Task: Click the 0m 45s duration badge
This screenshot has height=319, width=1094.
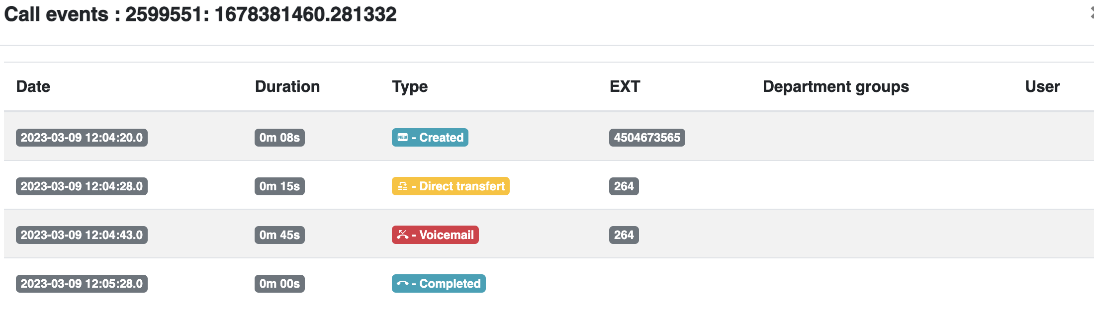Action: 279,235
